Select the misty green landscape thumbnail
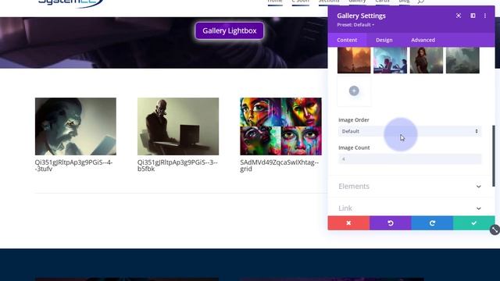This screenshot has height=281, width=500. (462, 60)
